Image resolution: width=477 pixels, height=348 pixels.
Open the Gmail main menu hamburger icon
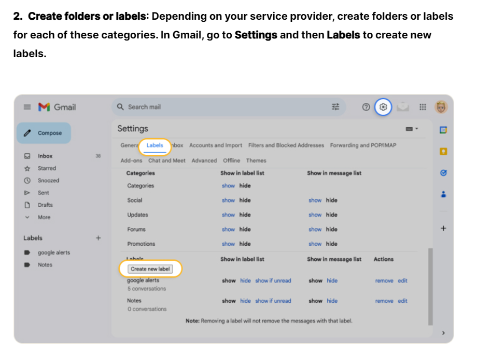pyautogui.click(x=27, y=107)
